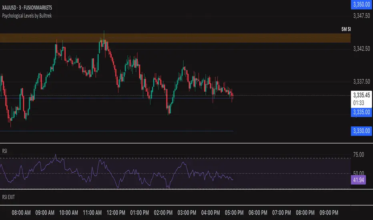The image size is (373, 220).
Task: Click the XAUUSD · 3 · FUSIONMARKETS symbol title
Action: (x=27, y=8)
